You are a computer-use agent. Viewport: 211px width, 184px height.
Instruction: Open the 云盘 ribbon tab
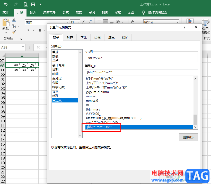click(x=131, y=12)
